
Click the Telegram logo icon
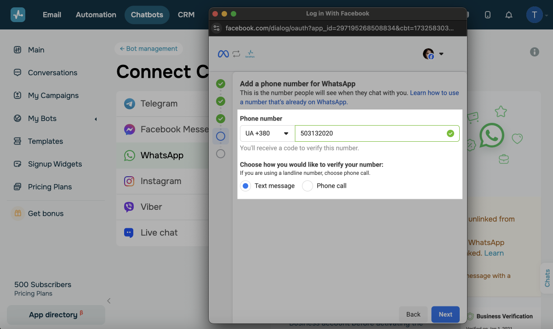129,104
